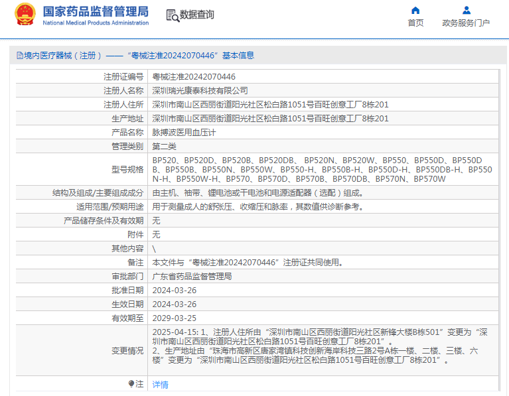This screenshot has width=509, height=396.
Task: Click product name 脉搏波医用血压计
Action: (x=184, y=133)
